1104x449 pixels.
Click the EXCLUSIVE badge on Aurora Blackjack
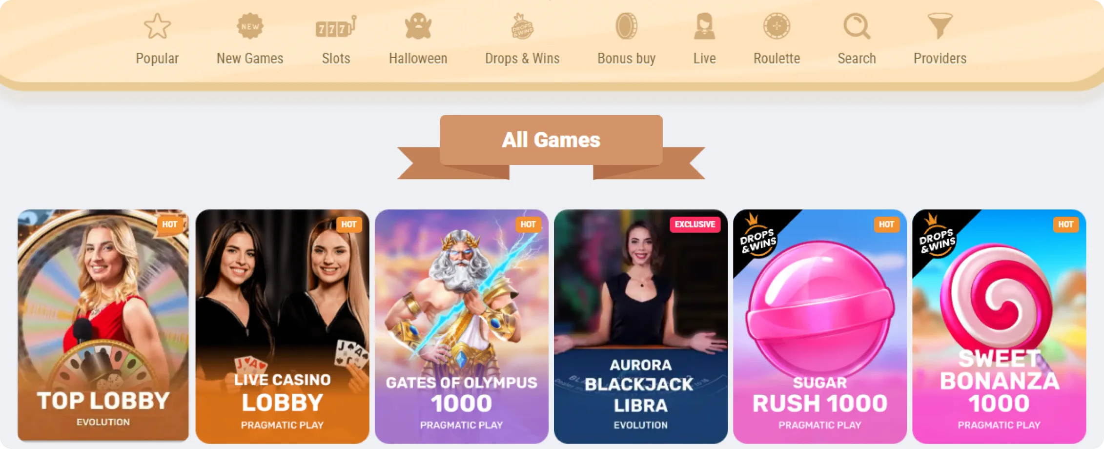pos(695,224)
